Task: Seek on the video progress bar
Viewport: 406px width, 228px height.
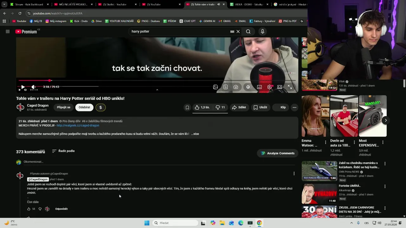Action: click(x=157, y=80)
